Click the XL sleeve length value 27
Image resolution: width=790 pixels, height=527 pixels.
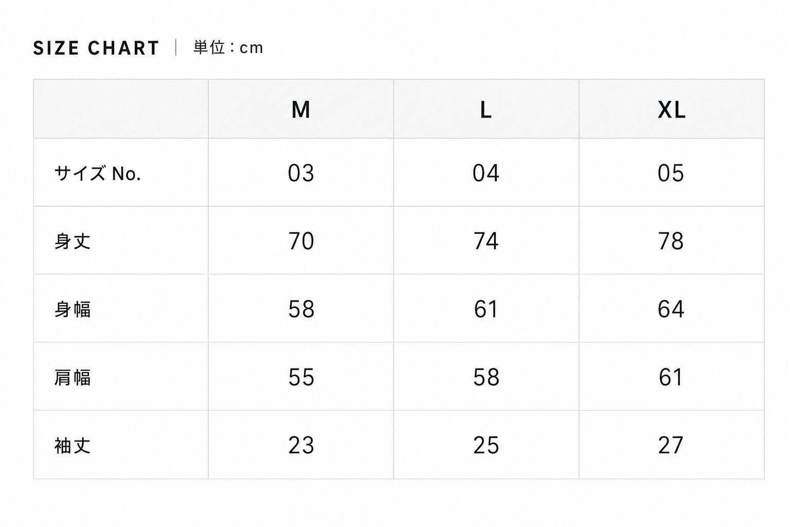point(671,445)
